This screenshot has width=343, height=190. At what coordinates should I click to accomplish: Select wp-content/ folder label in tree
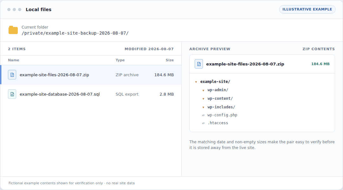point(220,98)
